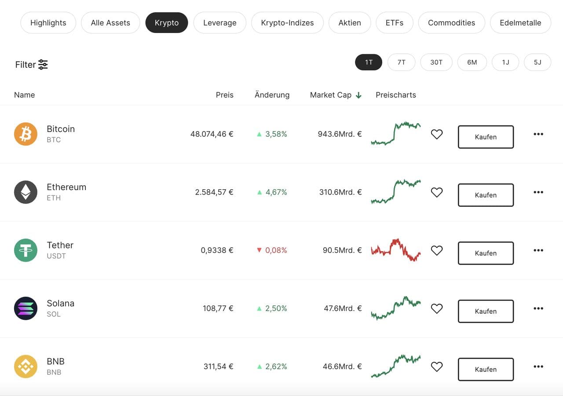The height and width of the screenshot is (396, 563).
Task: Open the Filter sliders icon
Action: click(x=43, y=65)
